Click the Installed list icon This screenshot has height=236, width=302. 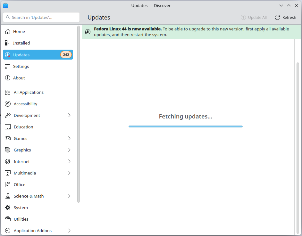click(7, 43)
